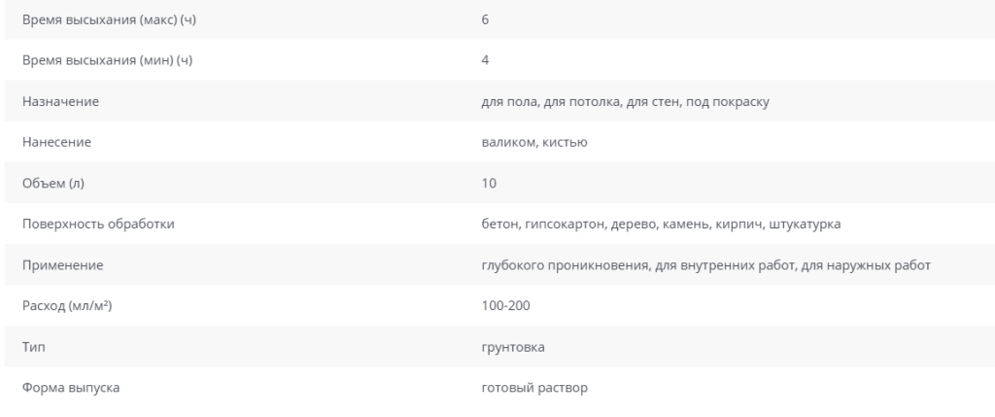The width and height of the screenshot is (995, 417).
Task: Select the 'грунтовка' type value
Action: (x=513, y=347)
